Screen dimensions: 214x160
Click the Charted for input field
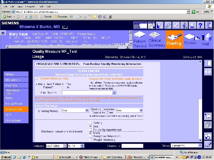[132, 146]
